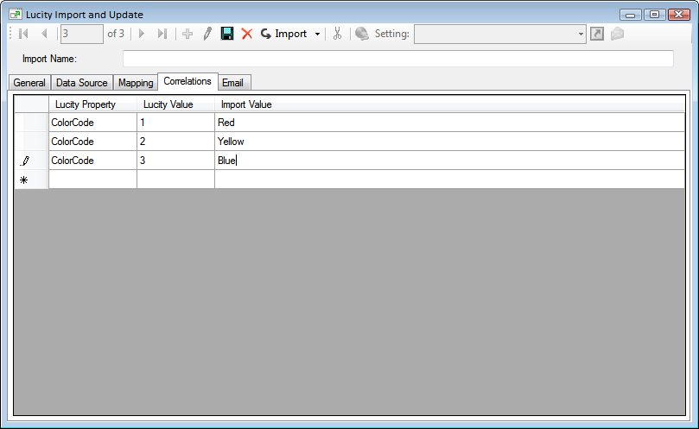Sort by Lucity Property column header
This screenshot has width=699, height=429.
(x=92, y=104)
